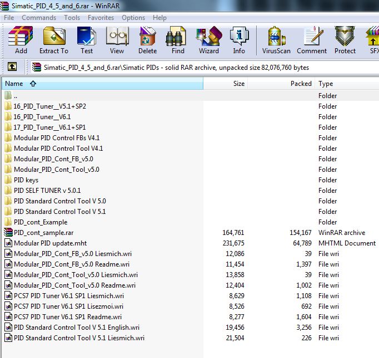
Task: Run Test on the archive
Action: pyautogui.click(x=86, y=40)
